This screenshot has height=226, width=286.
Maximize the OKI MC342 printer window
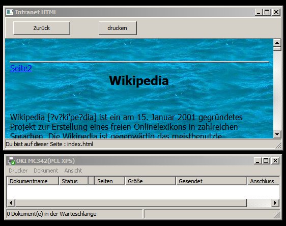point(266,161)
